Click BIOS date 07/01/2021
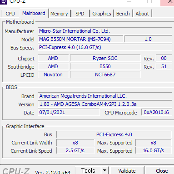The image size is (174, 174). tap(69, 112)
